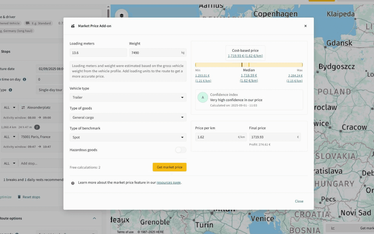
Task: Open the resources page link
Action: tap(169, 183)
